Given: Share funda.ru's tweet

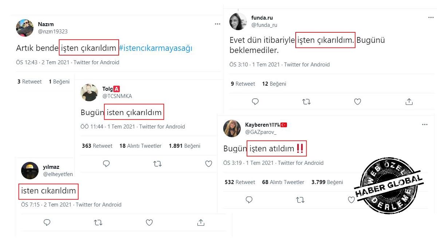Looking at the screenshot, I should point(409,102).
